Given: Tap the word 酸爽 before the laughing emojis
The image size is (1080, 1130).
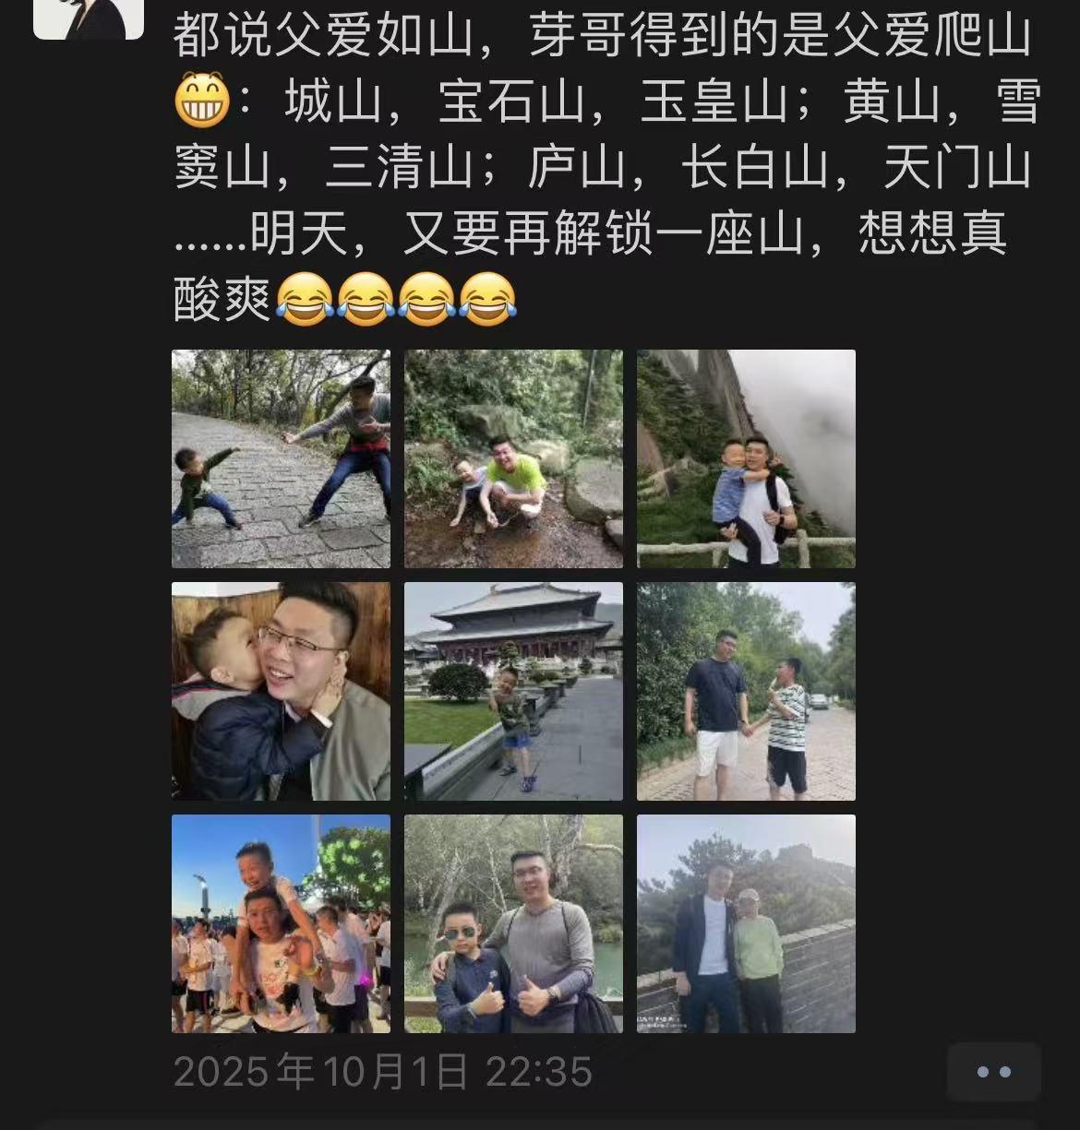Looking at the screenshot, I should click(x=222, y=300).
